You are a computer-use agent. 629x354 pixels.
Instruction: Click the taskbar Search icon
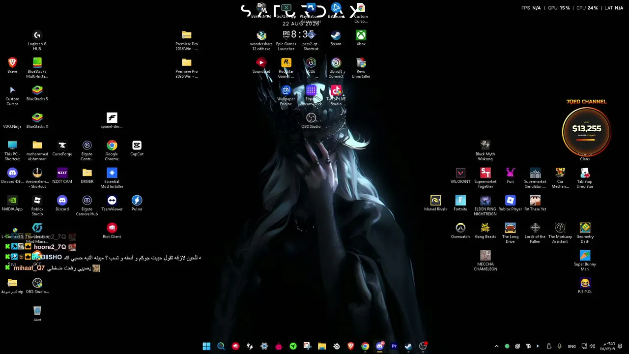221,346
